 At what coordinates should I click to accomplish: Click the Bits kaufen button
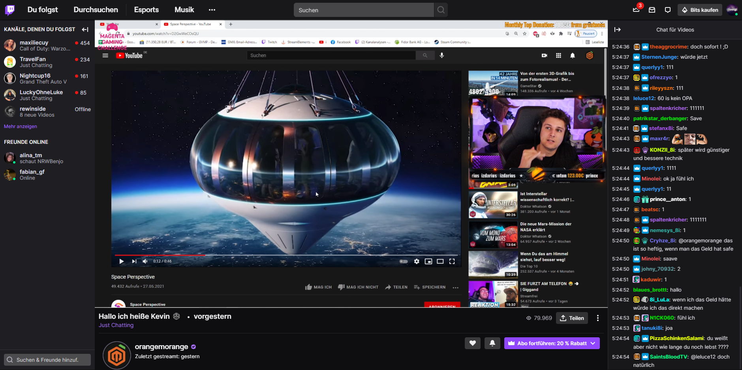(700, 10)
